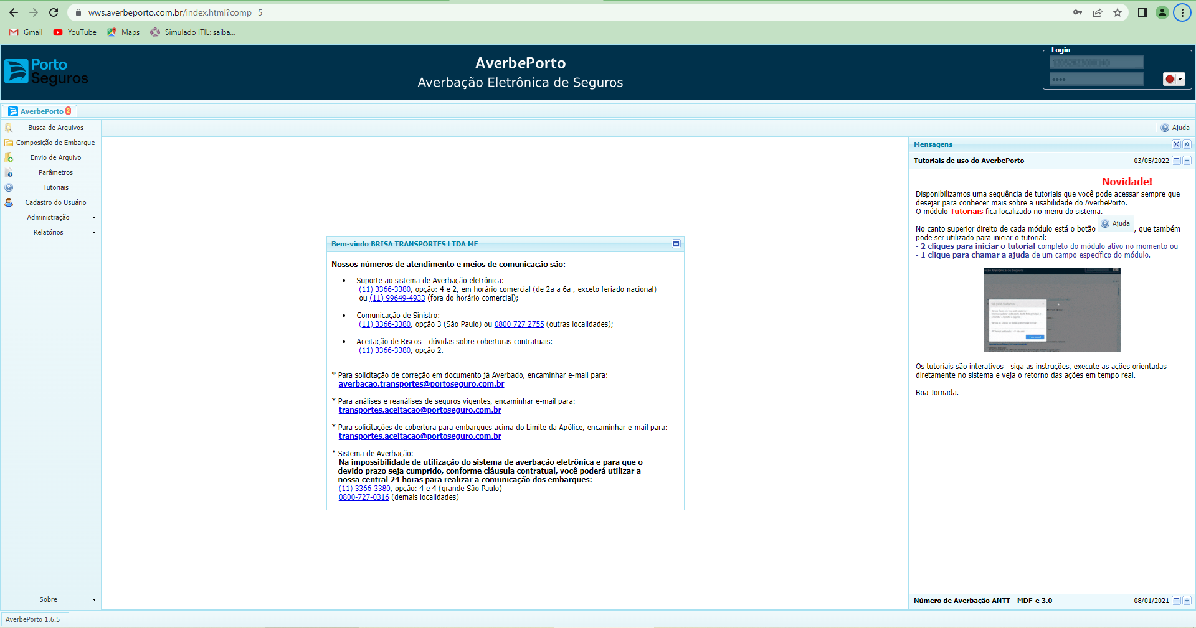Image resolution: width=1196 pixels, height=628 pixels.
Task: Click the Aceitação de Riscos heading text
Action: (453, 342)
